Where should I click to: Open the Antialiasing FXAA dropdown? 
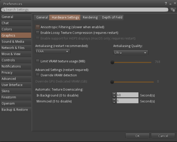point(53,51)
